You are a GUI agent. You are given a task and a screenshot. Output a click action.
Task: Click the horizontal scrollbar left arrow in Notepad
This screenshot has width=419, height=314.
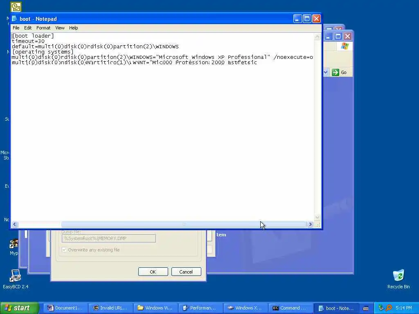tap(15, 224)
